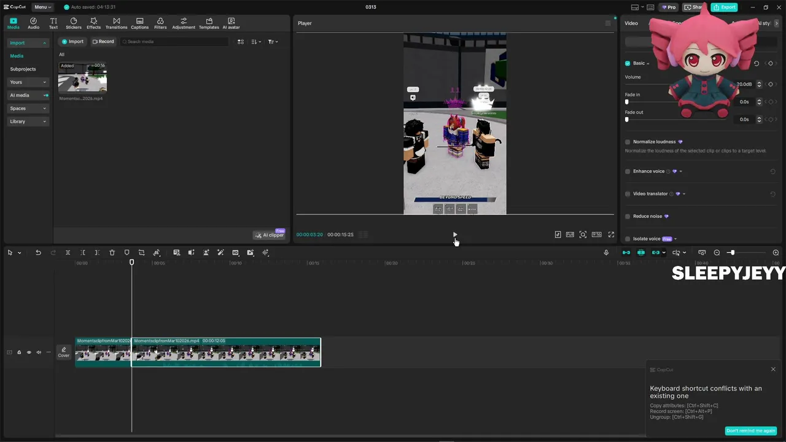Click the Record button
Viewport: 786px width, 442px height.
click(103, 42)
